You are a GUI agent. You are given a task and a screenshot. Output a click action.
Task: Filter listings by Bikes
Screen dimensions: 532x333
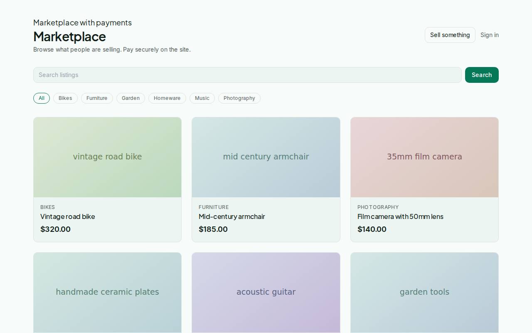(65, 98)
